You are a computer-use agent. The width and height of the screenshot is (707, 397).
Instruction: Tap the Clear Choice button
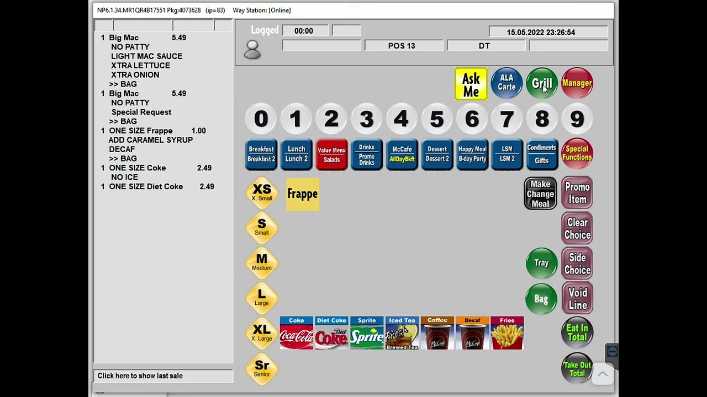(x=577, y=228)
